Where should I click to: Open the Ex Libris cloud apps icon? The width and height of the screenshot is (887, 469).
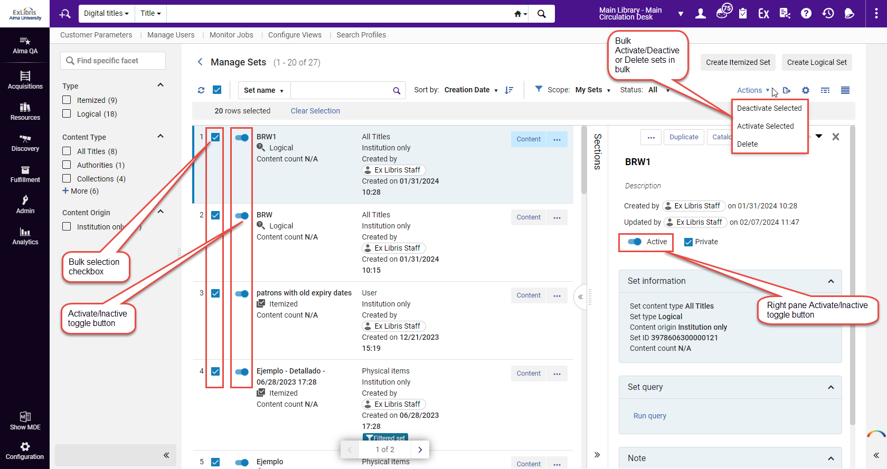[x=763, y=14]
